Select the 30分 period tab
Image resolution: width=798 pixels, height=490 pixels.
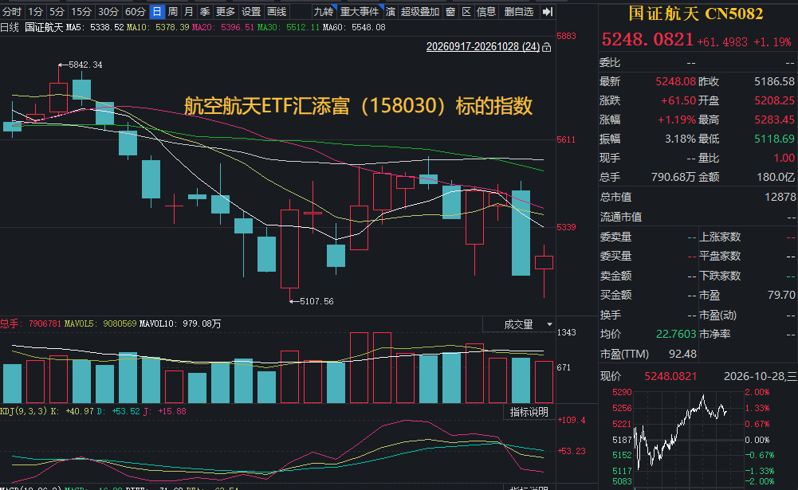108,12
